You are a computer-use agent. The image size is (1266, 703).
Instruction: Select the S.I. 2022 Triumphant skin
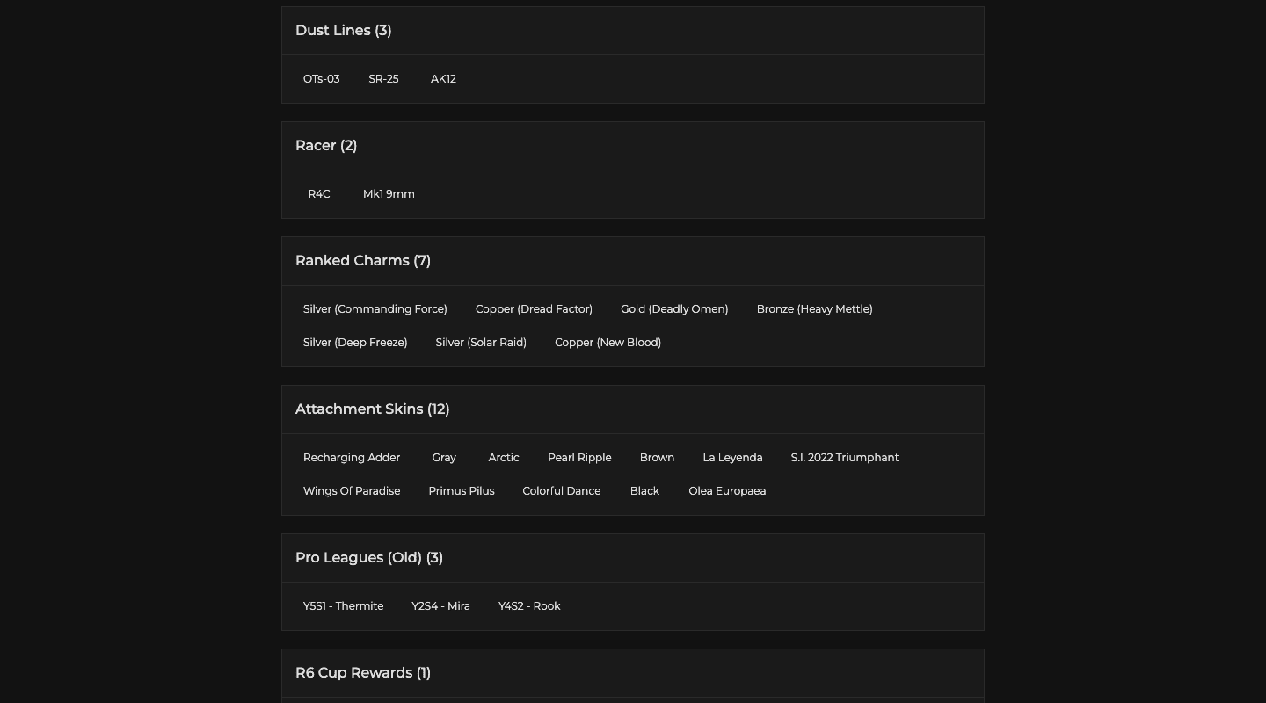844,458
